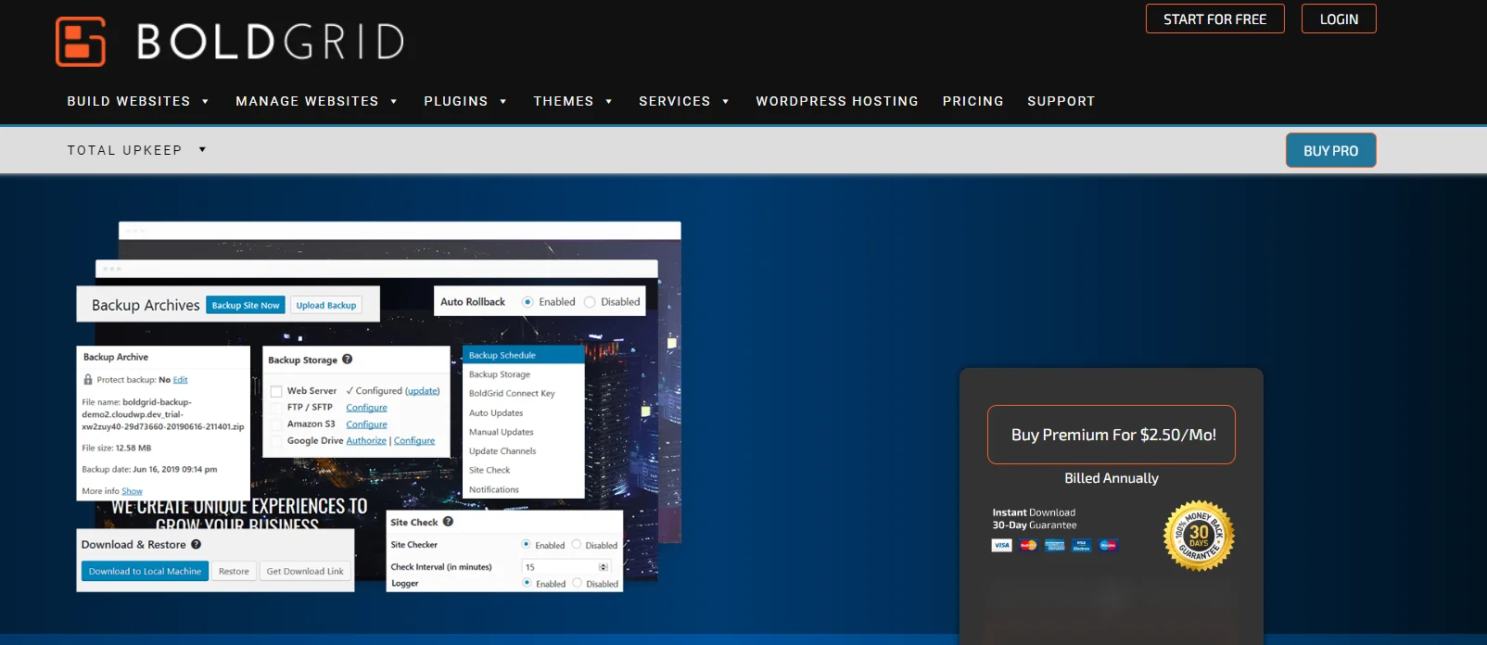Click the Backup Archives heading
Screen dimensions: 1487x645
click(146, 305)
